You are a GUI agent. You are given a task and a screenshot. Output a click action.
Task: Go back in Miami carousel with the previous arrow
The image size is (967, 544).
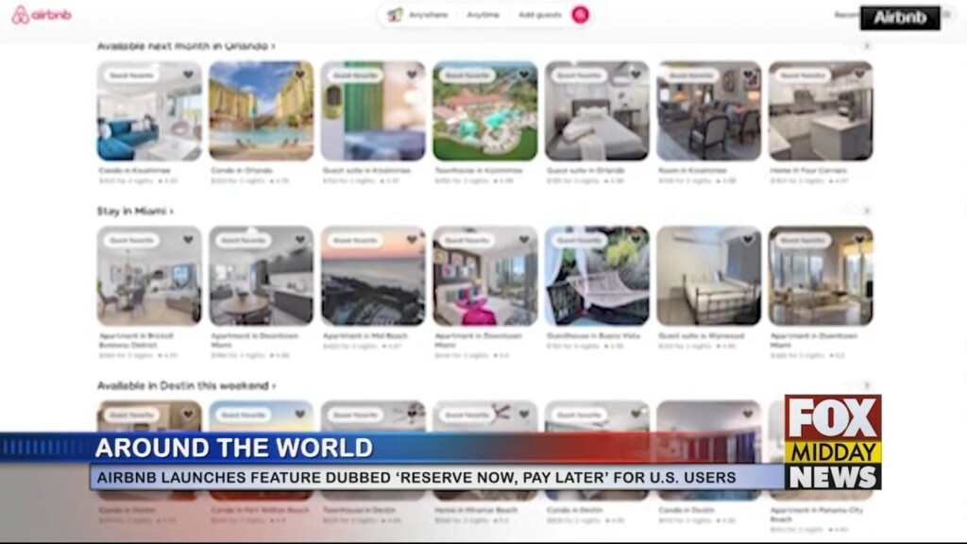(x=848, y=211)
